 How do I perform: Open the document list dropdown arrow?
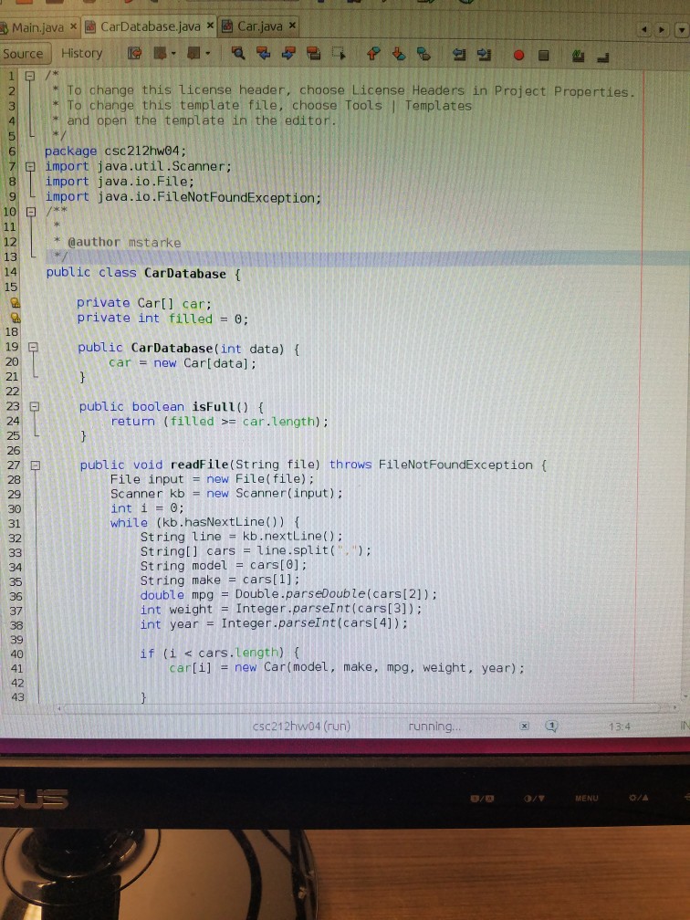tap(681, 29)
